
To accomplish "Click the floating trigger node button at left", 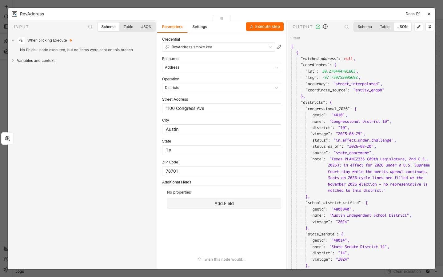I will pyautogui.click(x=7, y=138).
